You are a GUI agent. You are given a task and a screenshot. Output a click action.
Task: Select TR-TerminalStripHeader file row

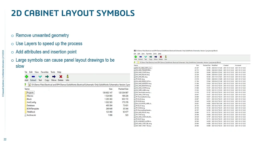coord(190,110)
